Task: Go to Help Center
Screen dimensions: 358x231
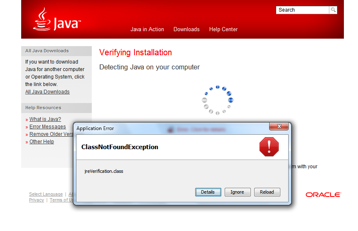Action: tap(223, 29)
